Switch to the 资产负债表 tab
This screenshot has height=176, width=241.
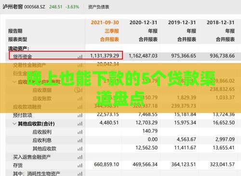(98, 7)
